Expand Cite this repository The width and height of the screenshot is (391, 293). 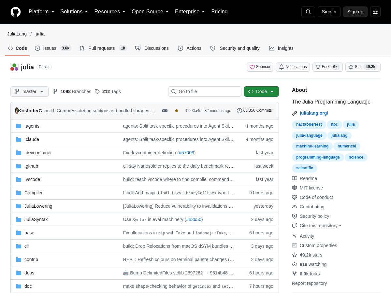[317, 226]
